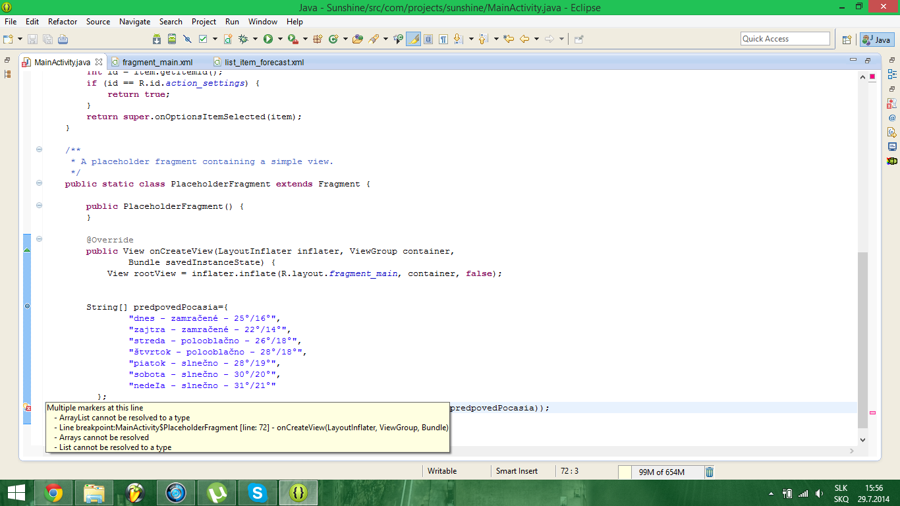Launch the Android Virtual Device Manager
This screenshot has width=900, height=506.
pos(172,39)
